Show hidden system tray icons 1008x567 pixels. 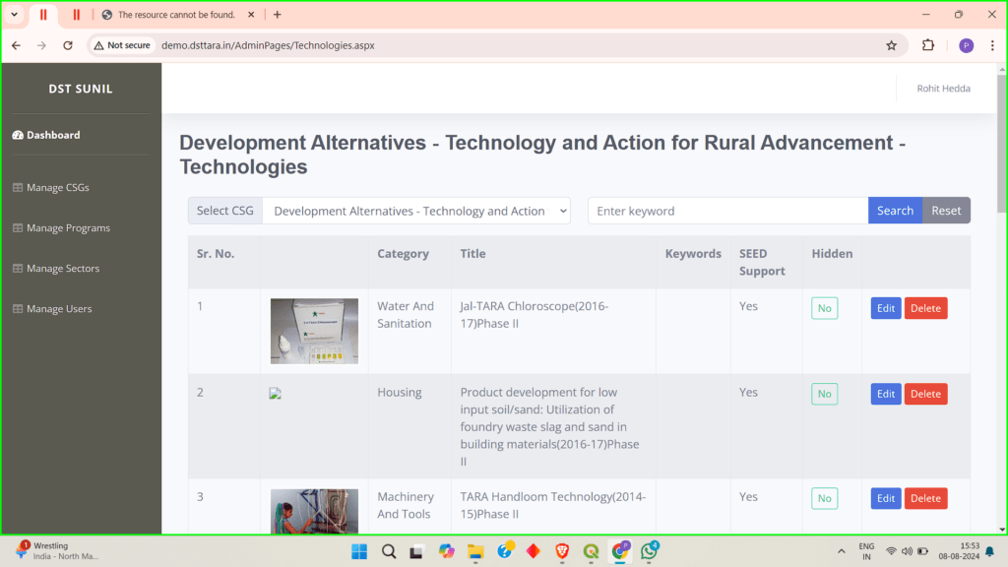pyautogui.click(x=841, y=551)
